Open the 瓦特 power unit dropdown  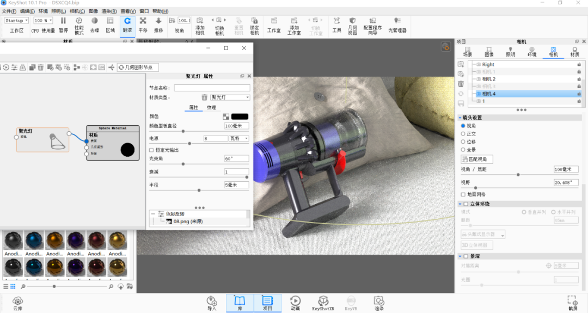(x=239, y=139)
